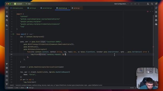Open the Problems tool window

click(x=7, y=80)
